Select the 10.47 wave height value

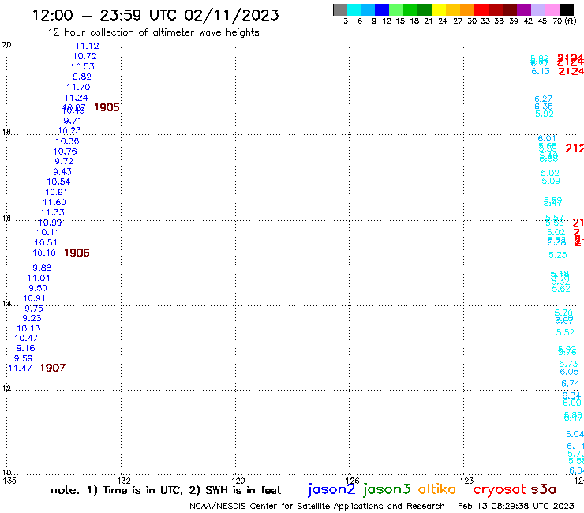tap(26, 339)
